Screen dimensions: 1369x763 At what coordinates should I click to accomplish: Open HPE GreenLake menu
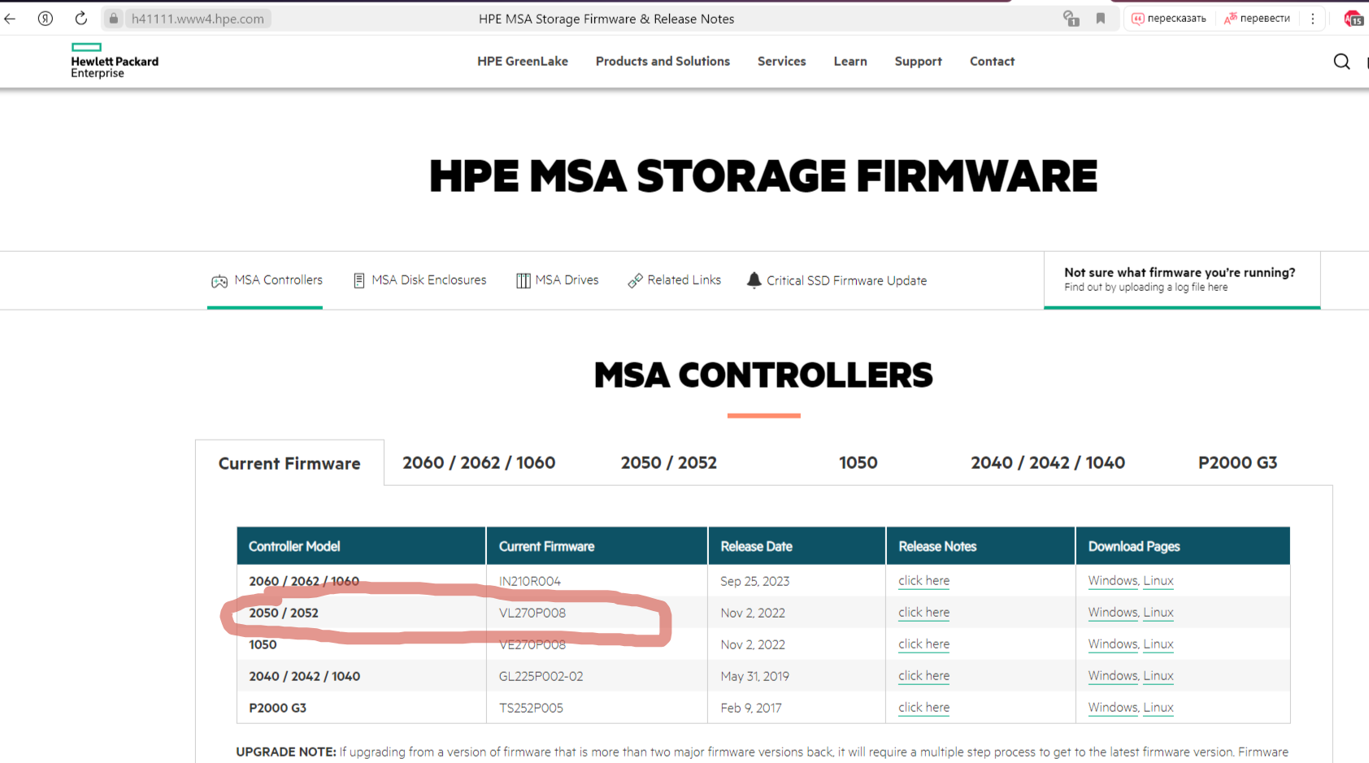tap(523, 61)
